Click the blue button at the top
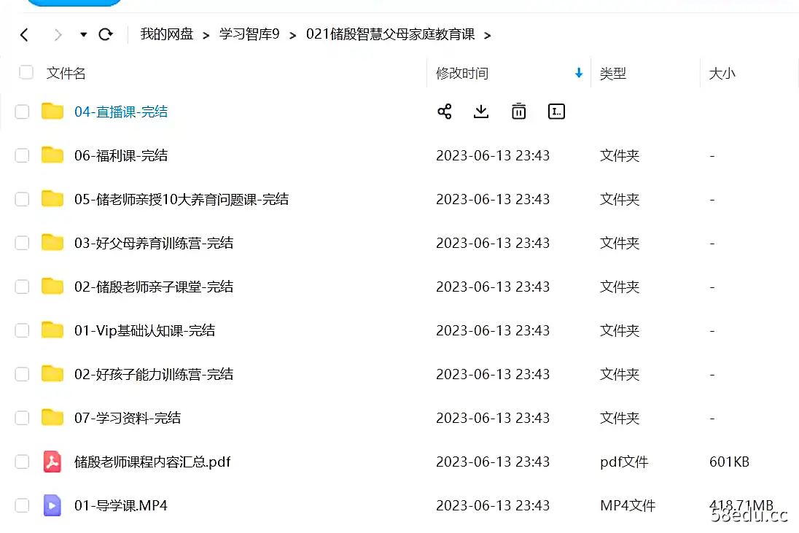 [73, 2]
